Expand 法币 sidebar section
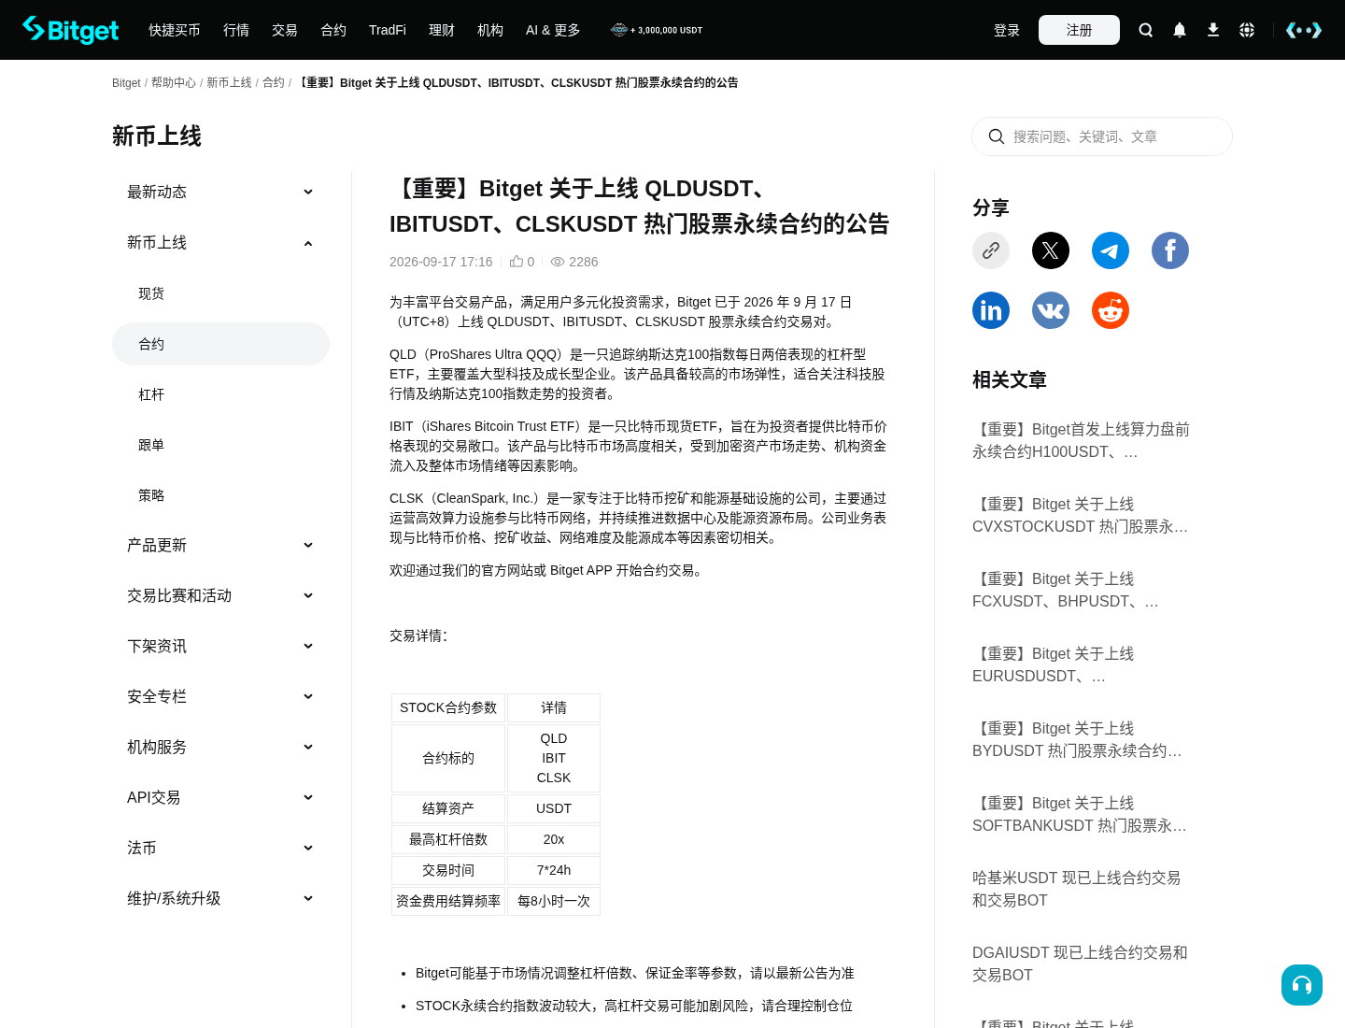This screenshot has width=1345, height=1028. 220,848
